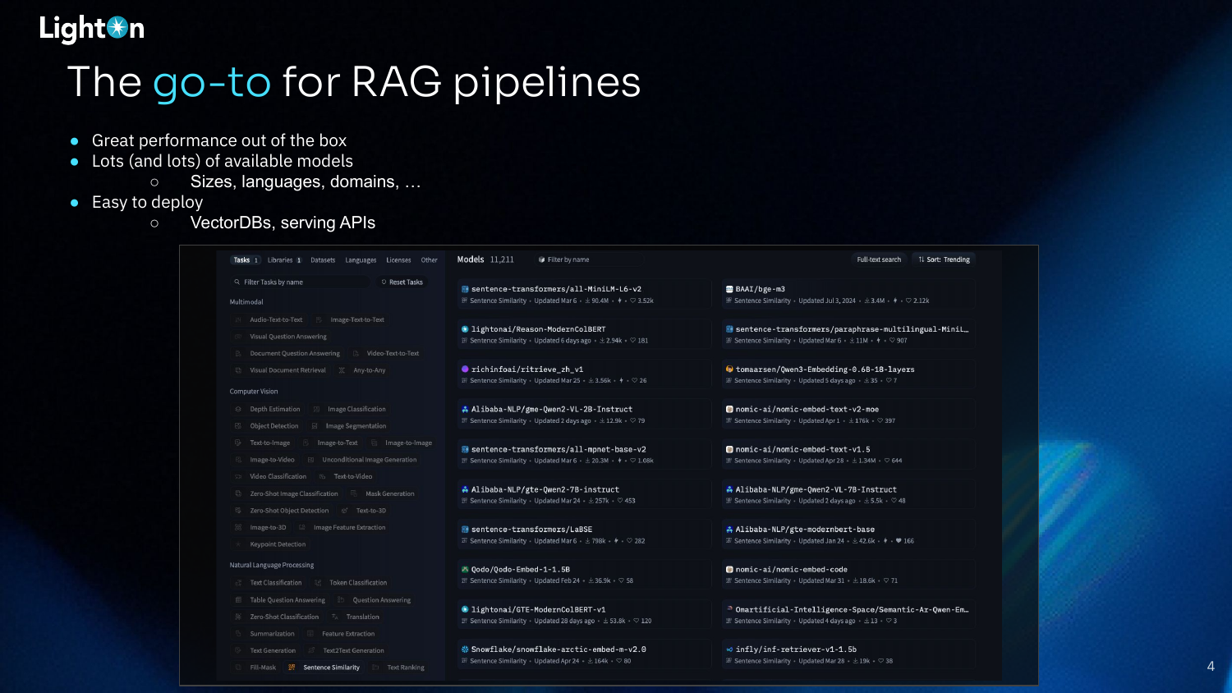Select the Image Classification task filter

point(349,409)
